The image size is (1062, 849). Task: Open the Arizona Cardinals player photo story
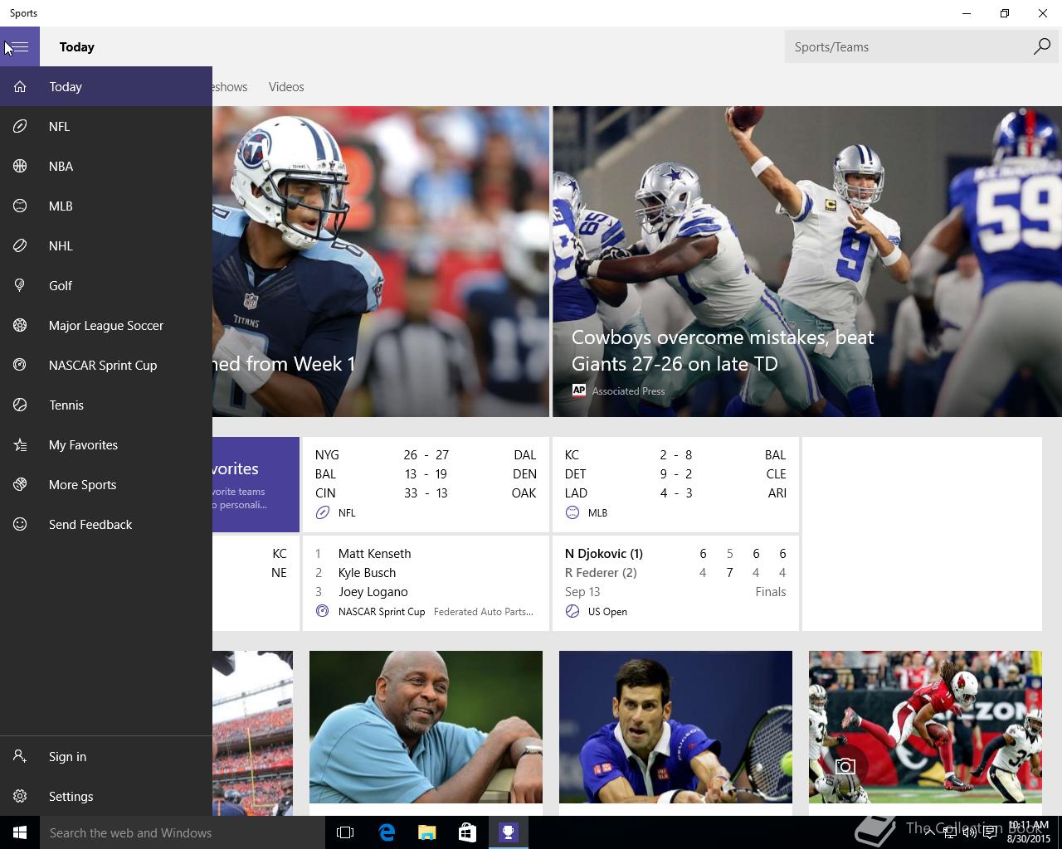click(x=925, y=727)
